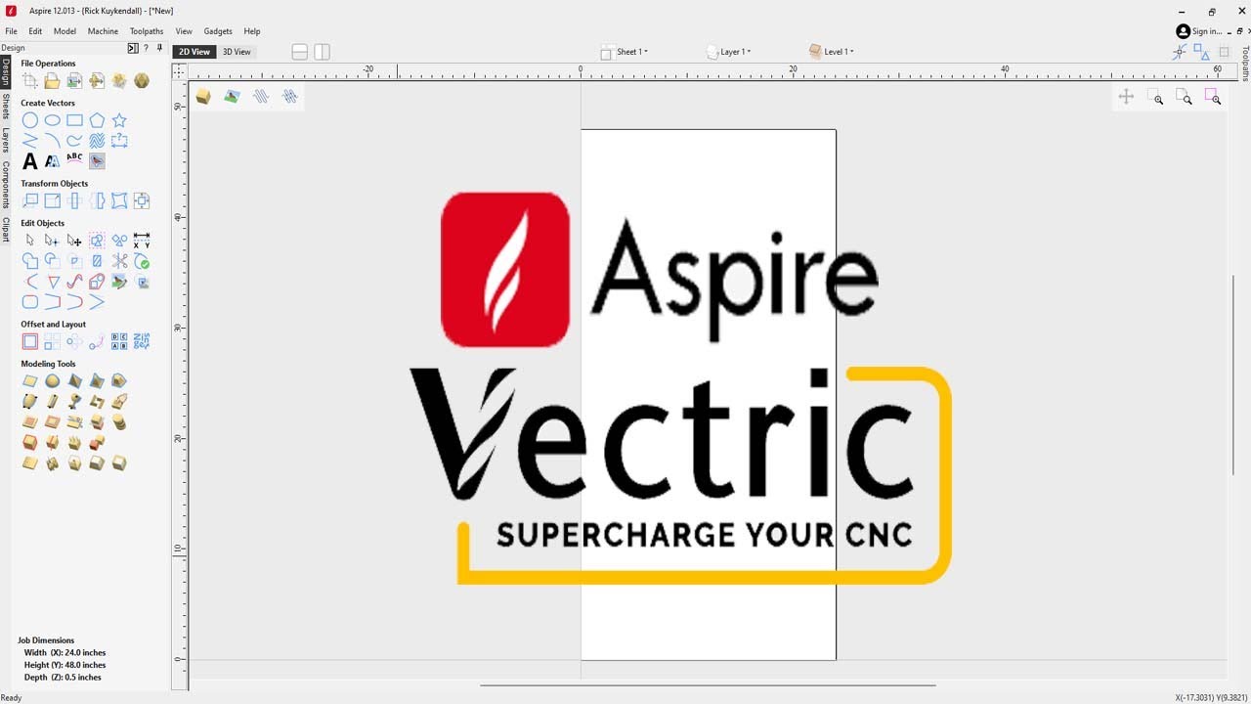This screenshot has height=704, width=1251.
Task: Click the Open File folder icon
Action: [x=53, y=81]
